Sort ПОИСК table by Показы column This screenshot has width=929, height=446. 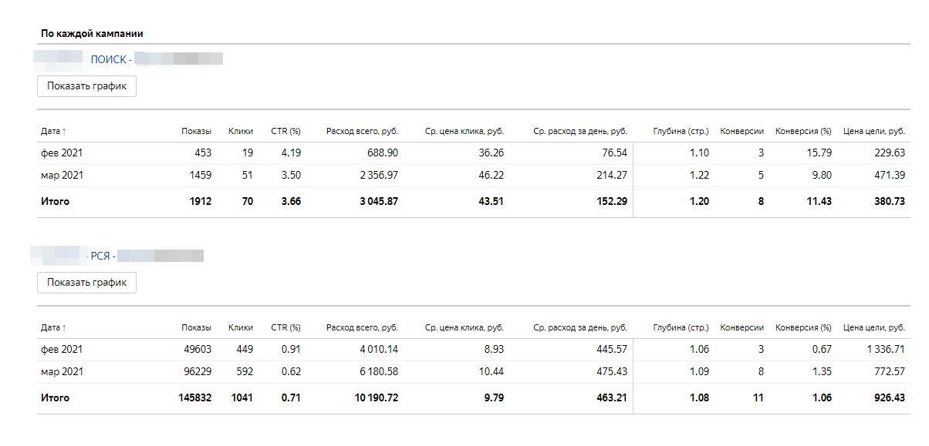coord(196,131)
